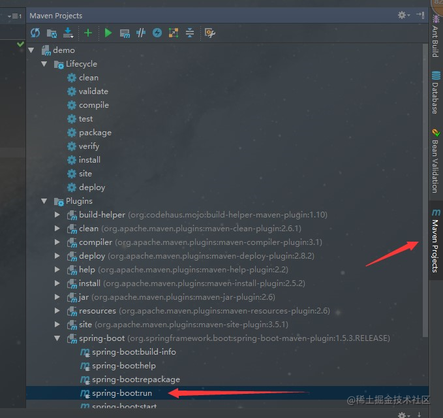The height and width of the screenshot is (418, 443).
Task: Click the Reimport All Maven Projects icon
Action: [35, 33]
